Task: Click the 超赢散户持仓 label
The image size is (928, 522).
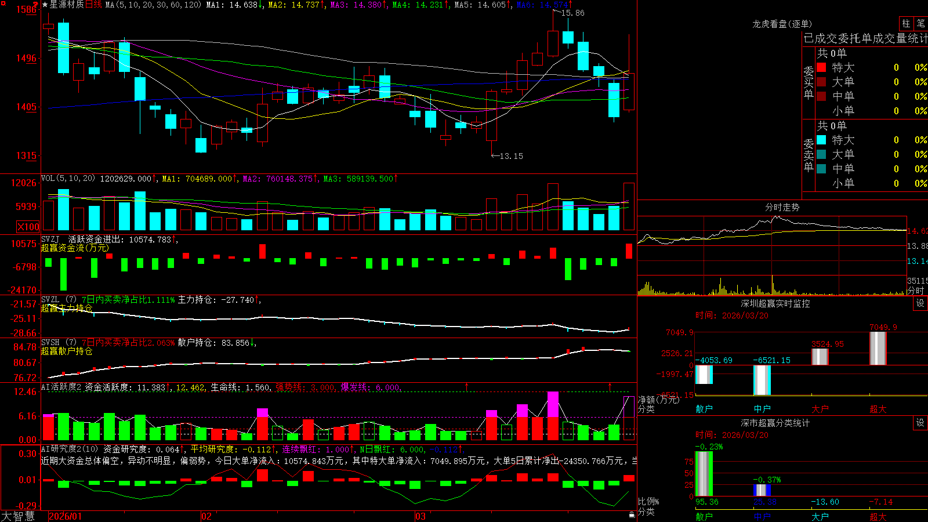Action: pyautogui.click(x=67, y=351)
